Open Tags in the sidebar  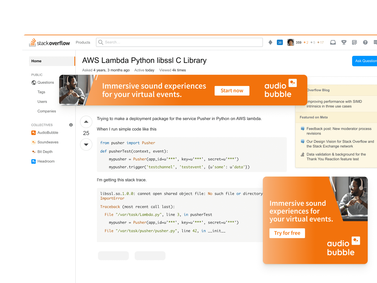pos(41,92)
